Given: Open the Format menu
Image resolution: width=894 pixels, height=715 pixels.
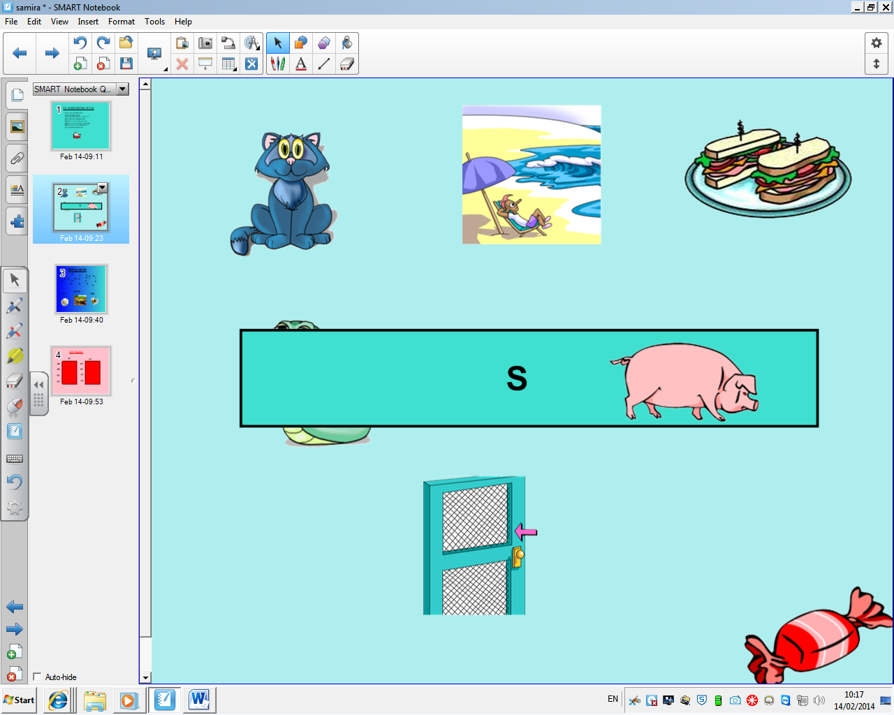Looking at the screenshot, I should [121, 22].
